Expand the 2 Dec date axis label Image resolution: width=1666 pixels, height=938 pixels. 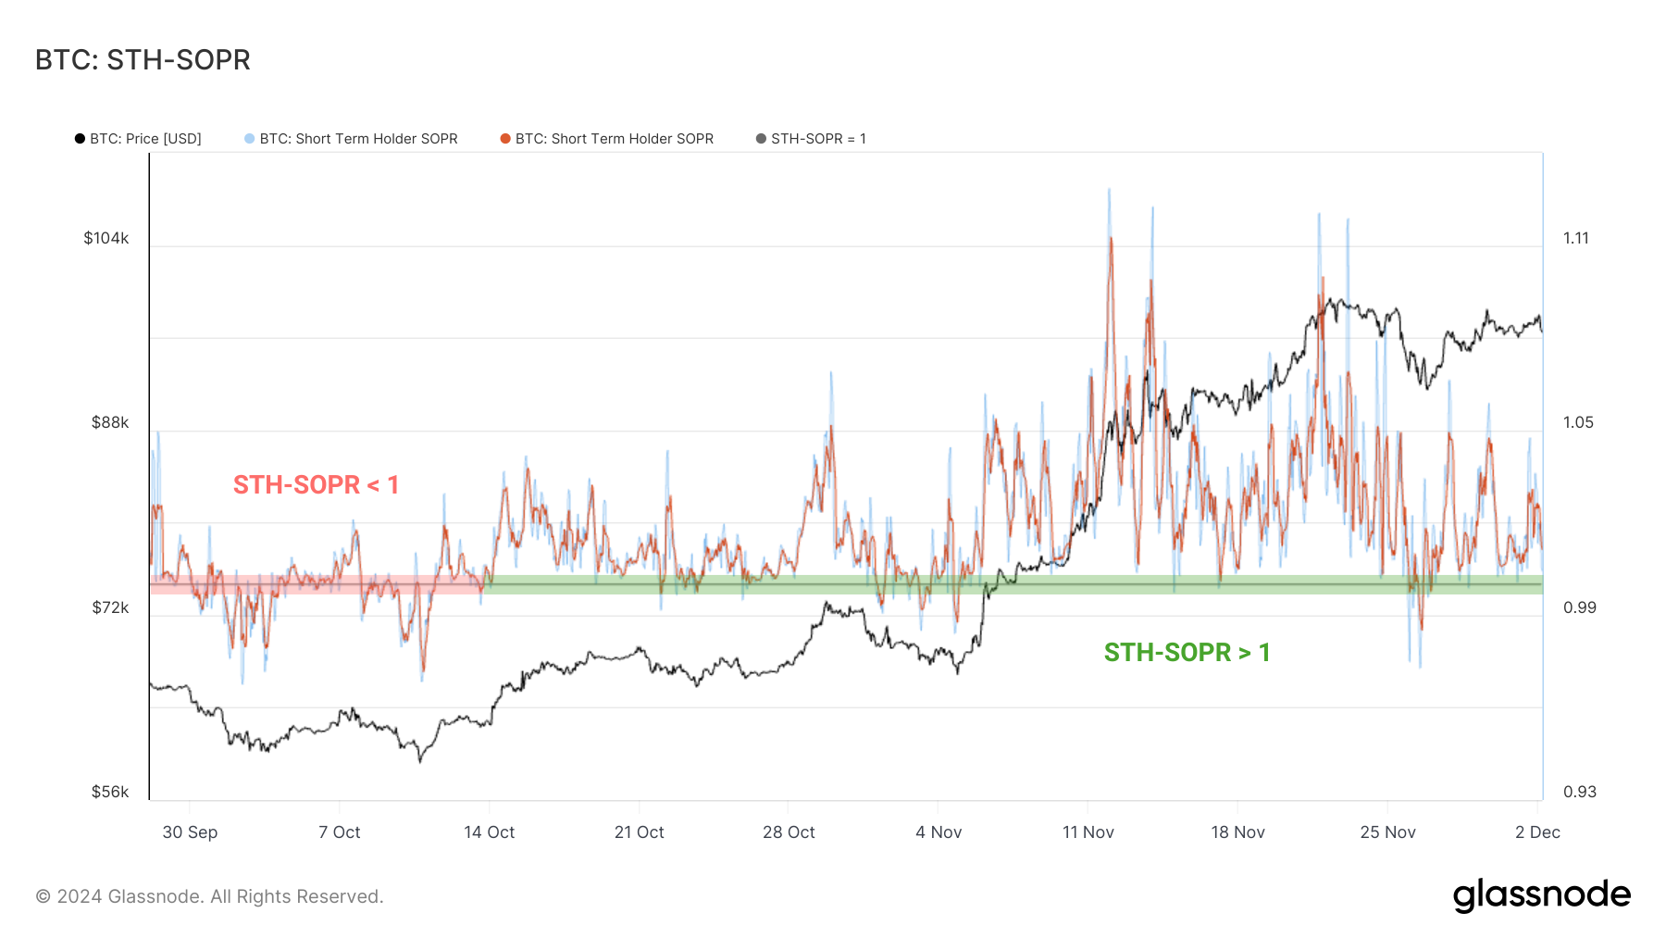[x=1538, y=832]
